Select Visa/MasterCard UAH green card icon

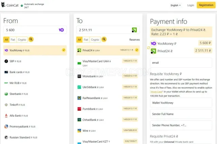click(x=79, y=63)
